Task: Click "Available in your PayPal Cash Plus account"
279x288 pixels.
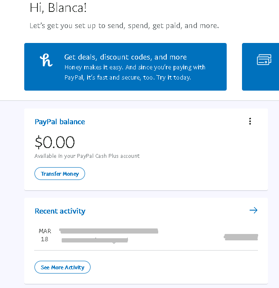Action: pos(87,156)
